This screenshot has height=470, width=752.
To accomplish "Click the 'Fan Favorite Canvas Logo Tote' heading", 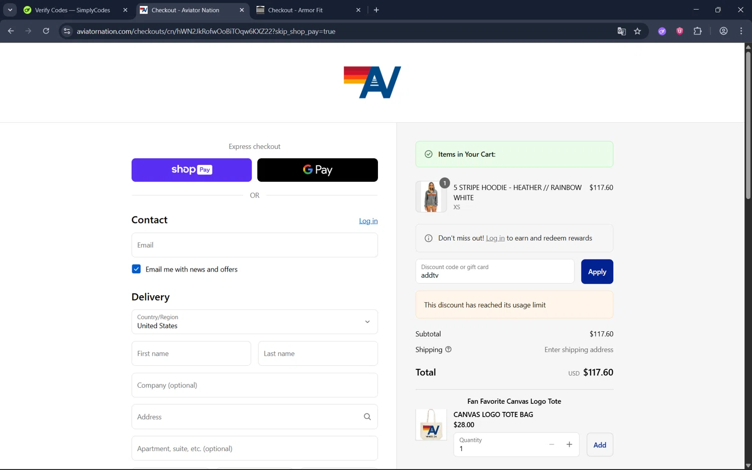I will coord(514,401).
